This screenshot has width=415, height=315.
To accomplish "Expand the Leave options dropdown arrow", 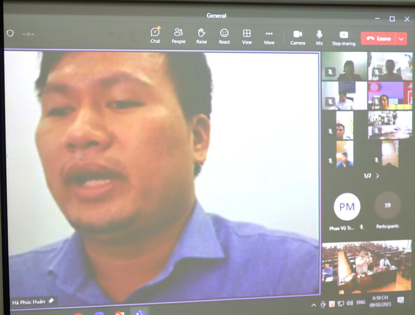I will (x=402, y=38).
